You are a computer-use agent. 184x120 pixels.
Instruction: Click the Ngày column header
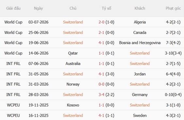pyautogui.click(x=38, y=8)
